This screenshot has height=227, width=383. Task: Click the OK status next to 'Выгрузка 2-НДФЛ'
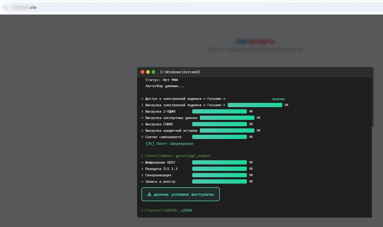pos(251,111)
